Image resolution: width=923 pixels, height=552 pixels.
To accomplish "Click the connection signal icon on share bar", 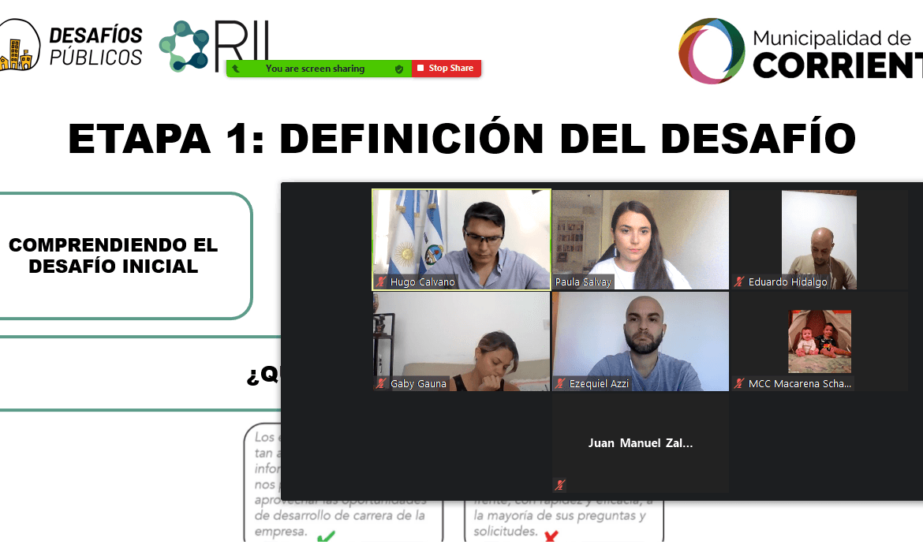I will click(236, 69).
